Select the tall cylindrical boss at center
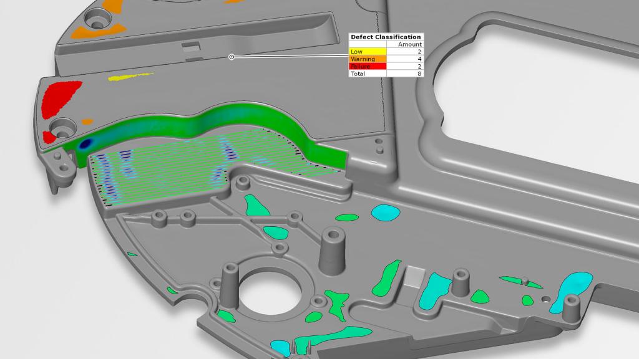Viewport: 639px width, 359px height. click(333, 249)
